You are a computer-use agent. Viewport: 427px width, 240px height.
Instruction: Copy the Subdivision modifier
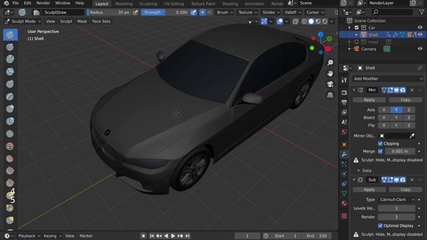coord(406,189)
